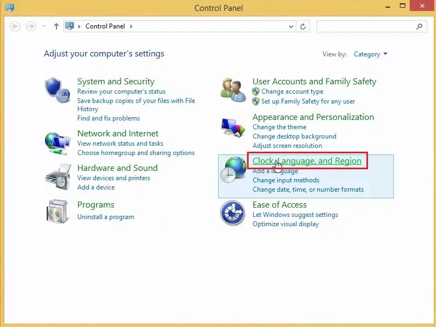Viewport: 436px width, 327px height.
Task: Click View devices and printers
Action: click(x=114, y=178)
